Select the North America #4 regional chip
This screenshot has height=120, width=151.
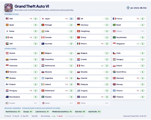pyautogui.click(x=13, y=112)
